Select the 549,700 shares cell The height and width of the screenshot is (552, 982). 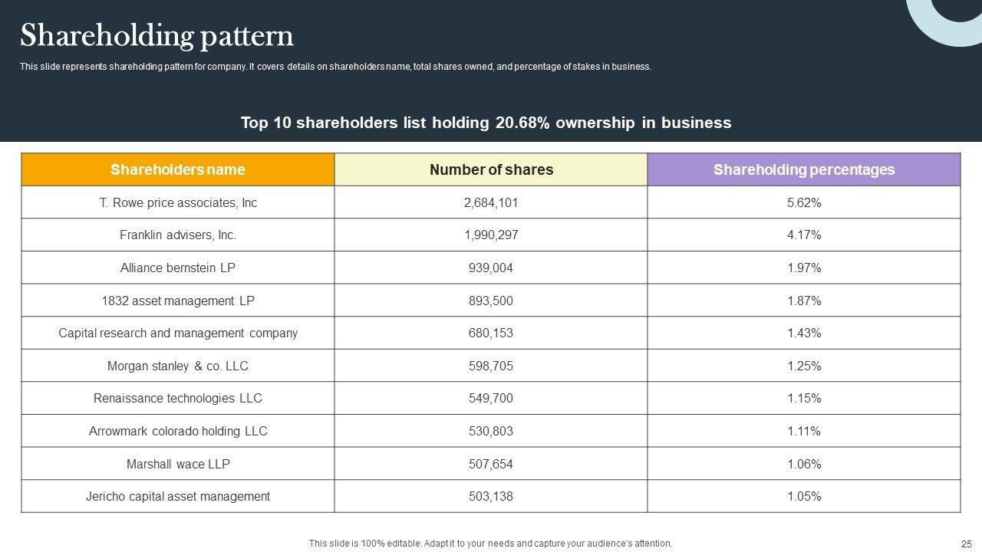point(491,399)
